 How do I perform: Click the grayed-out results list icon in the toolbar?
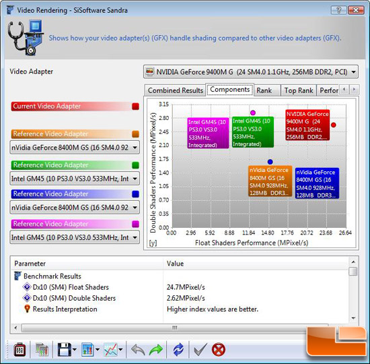42,350
